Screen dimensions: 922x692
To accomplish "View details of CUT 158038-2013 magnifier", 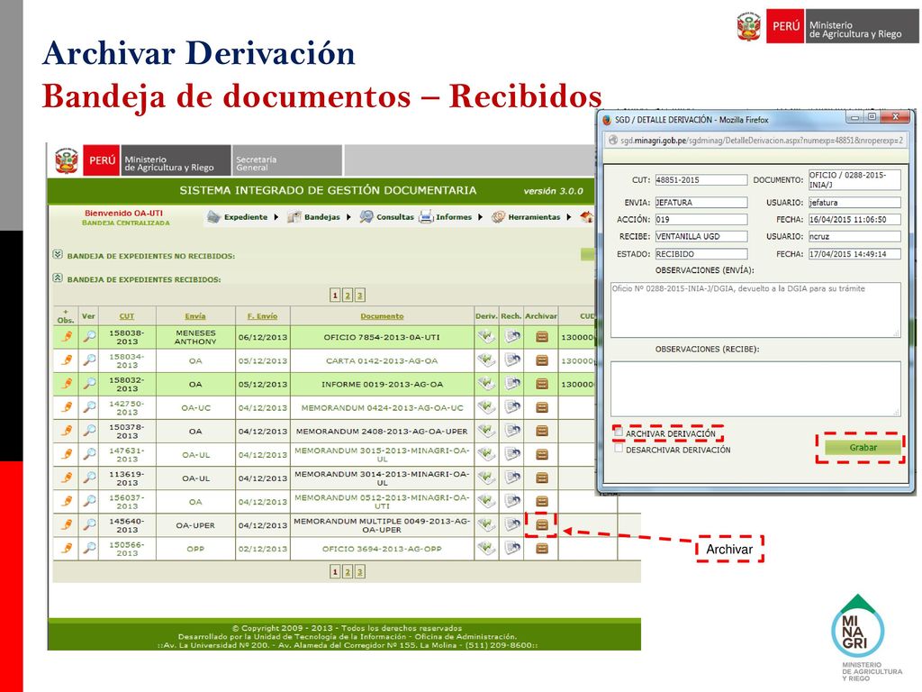I will tap(89, 337).
